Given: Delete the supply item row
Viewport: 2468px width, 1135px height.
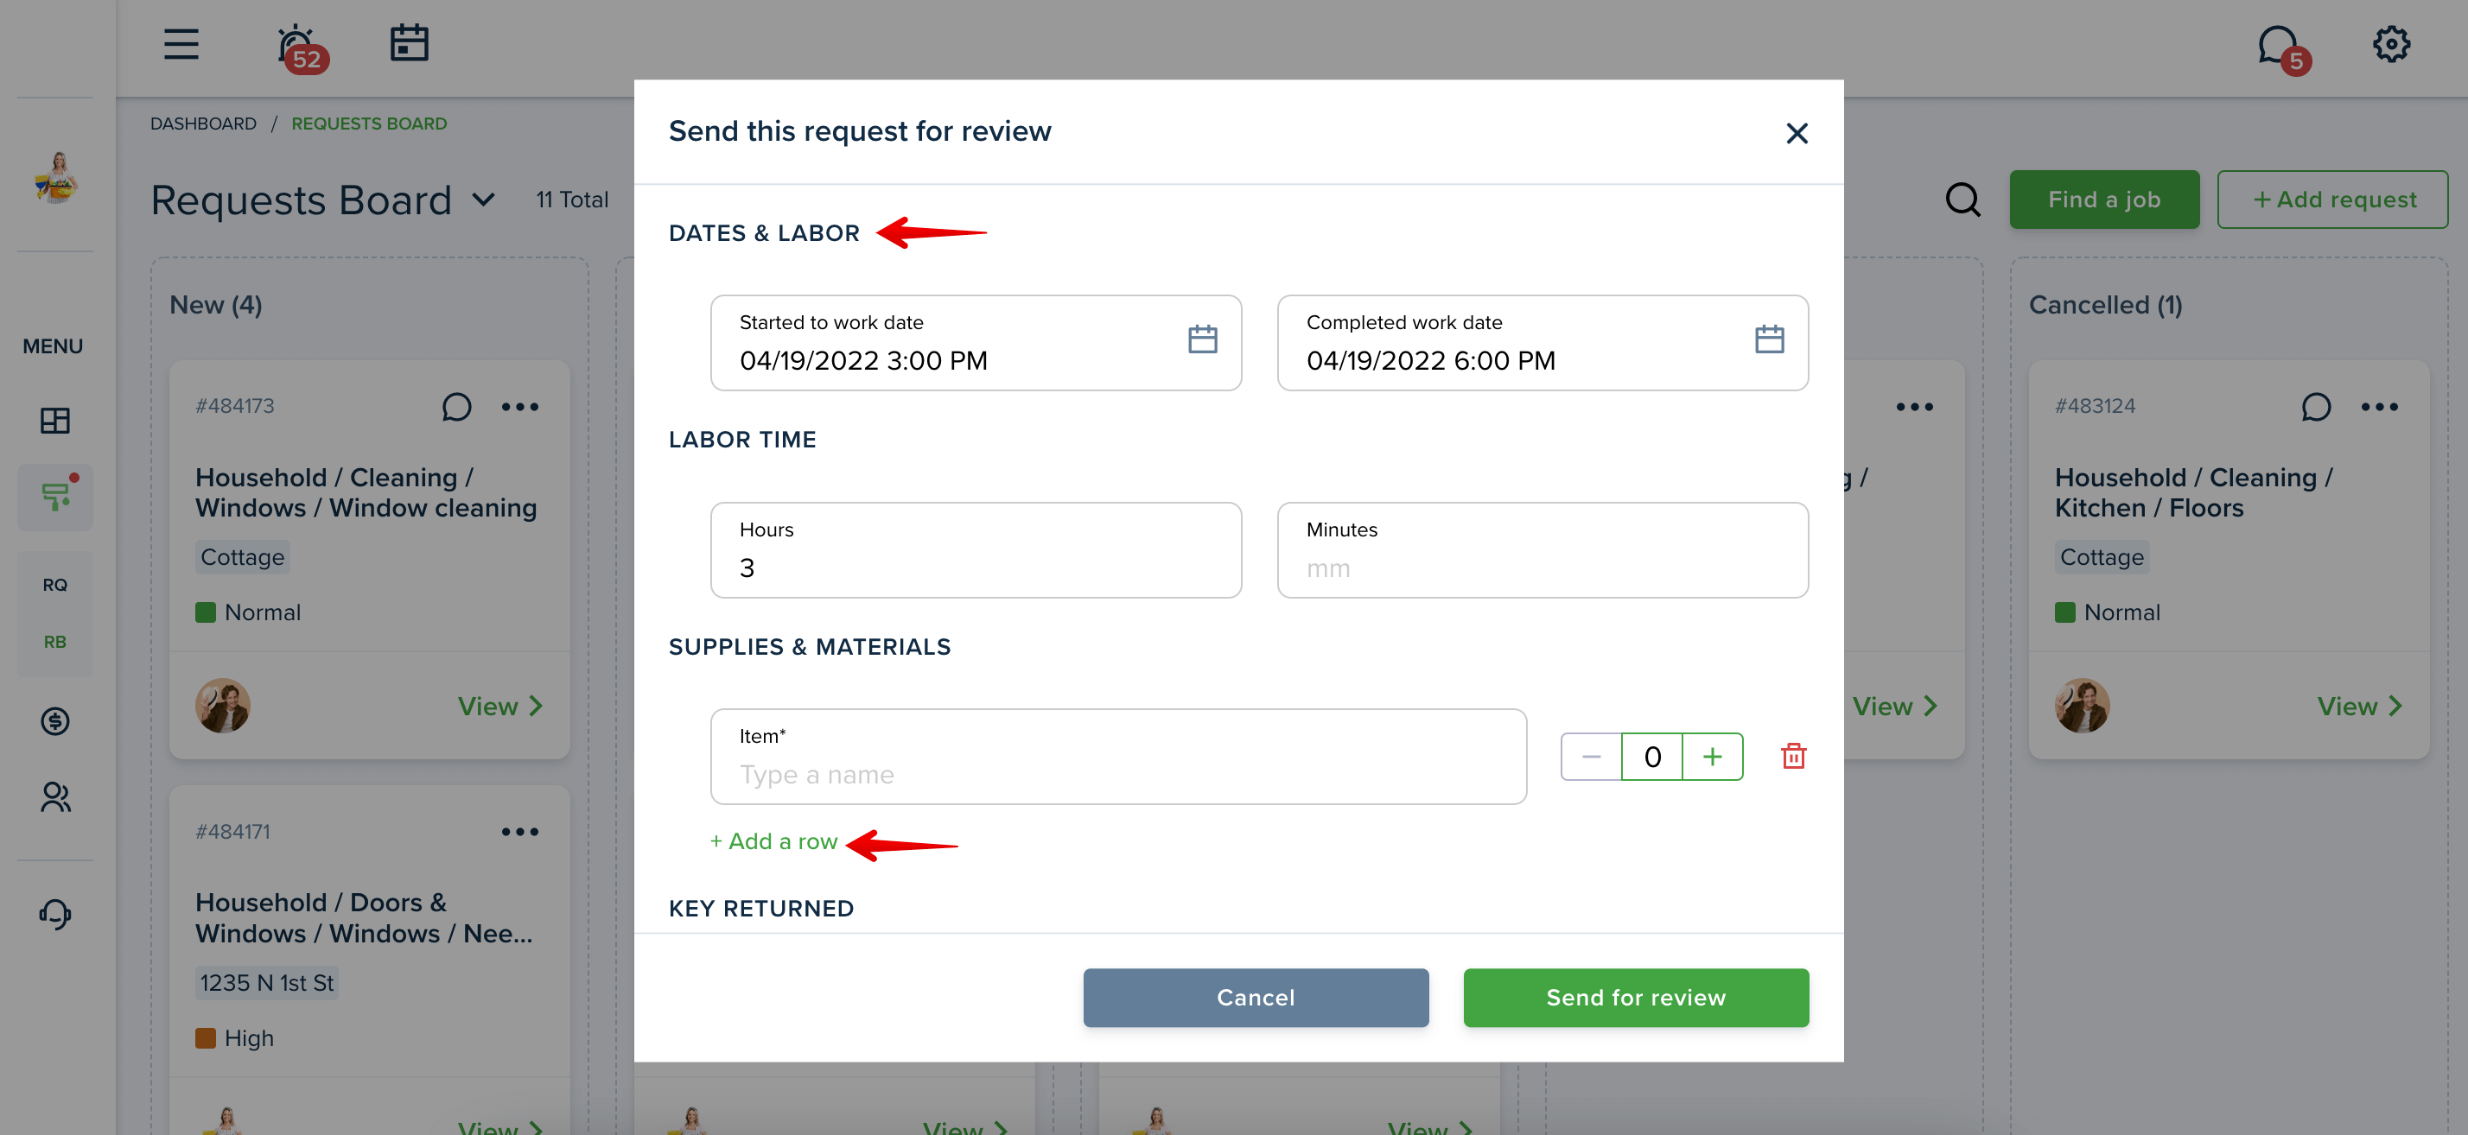Looking at the screenshot, I should coord(1792,757).
